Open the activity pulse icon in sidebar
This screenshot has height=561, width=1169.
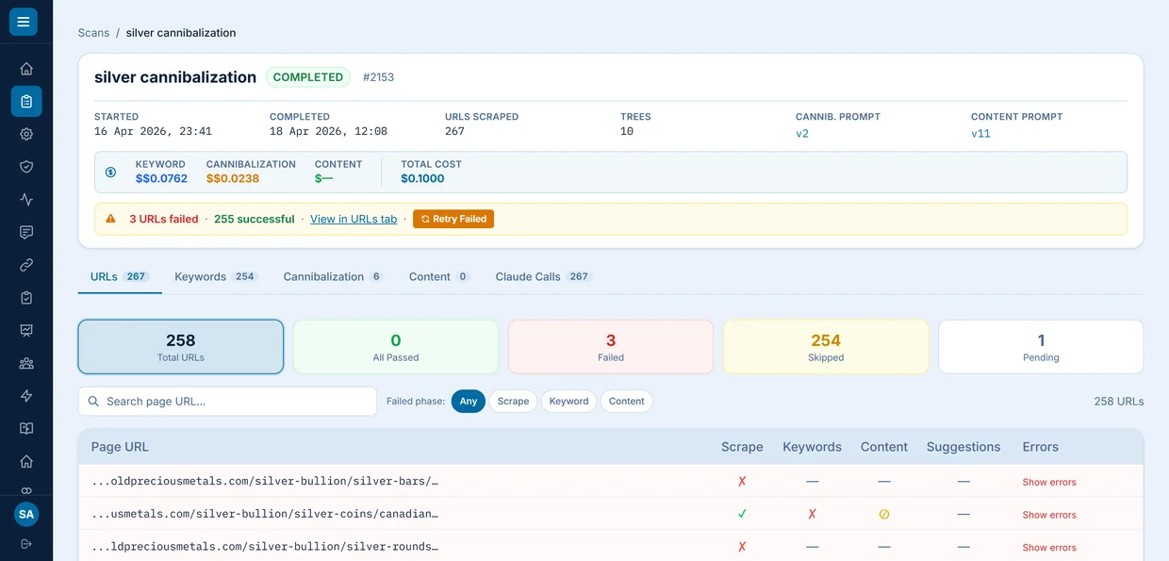click(x=26, y=200)
